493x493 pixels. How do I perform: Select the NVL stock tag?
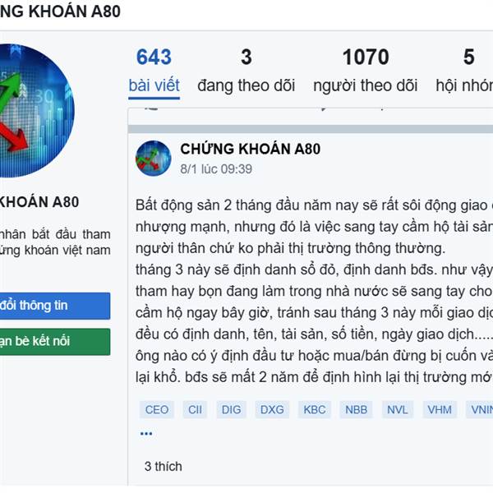398,409
